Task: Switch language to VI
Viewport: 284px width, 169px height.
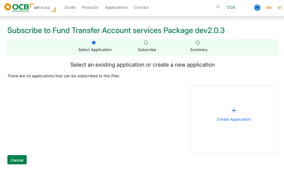Action: coord(279,8)
